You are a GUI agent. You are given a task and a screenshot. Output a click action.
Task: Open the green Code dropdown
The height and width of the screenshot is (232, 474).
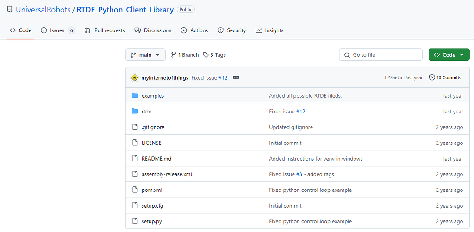point(449,55)
